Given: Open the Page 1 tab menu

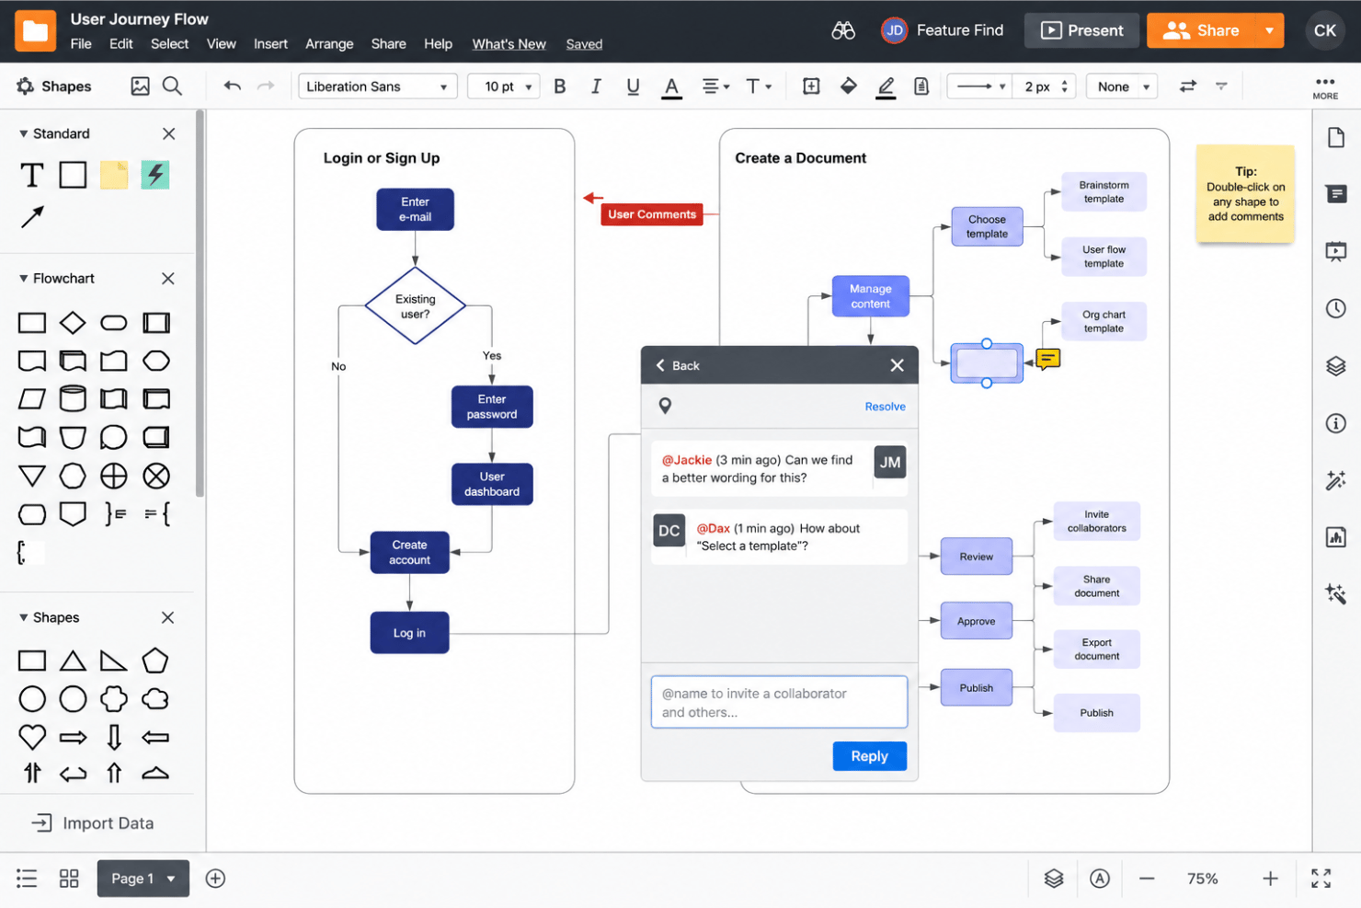Looking at the screenshot, I should pyautogui.click(x=143, y=879).
